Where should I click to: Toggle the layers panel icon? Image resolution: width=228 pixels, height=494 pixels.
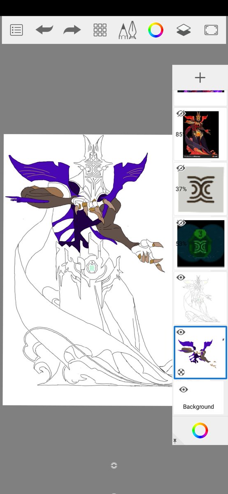pyautogui.click(x=184, y=30)
